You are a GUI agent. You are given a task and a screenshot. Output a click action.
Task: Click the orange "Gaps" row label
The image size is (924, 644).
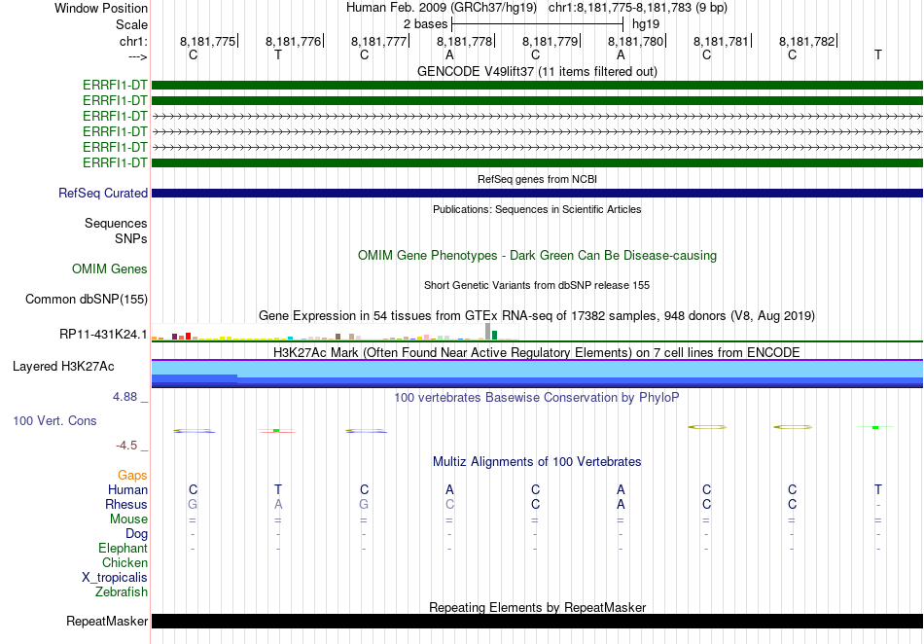(x=132, y=476)
